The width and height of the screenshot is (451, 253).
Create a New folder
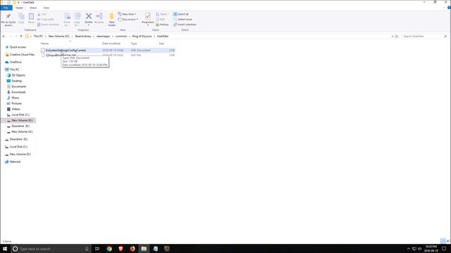click(111, 20)
